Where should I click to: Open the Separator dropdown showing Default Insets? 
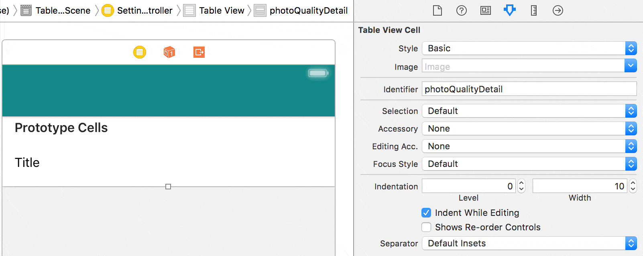(x=529, y=244)
